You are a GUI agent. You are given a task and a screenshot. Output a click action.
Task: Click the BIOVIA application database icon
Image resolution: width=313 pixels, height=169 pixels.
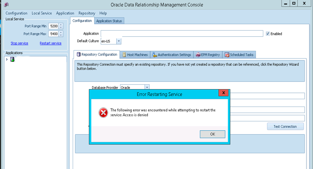click(x=12, y=59)
